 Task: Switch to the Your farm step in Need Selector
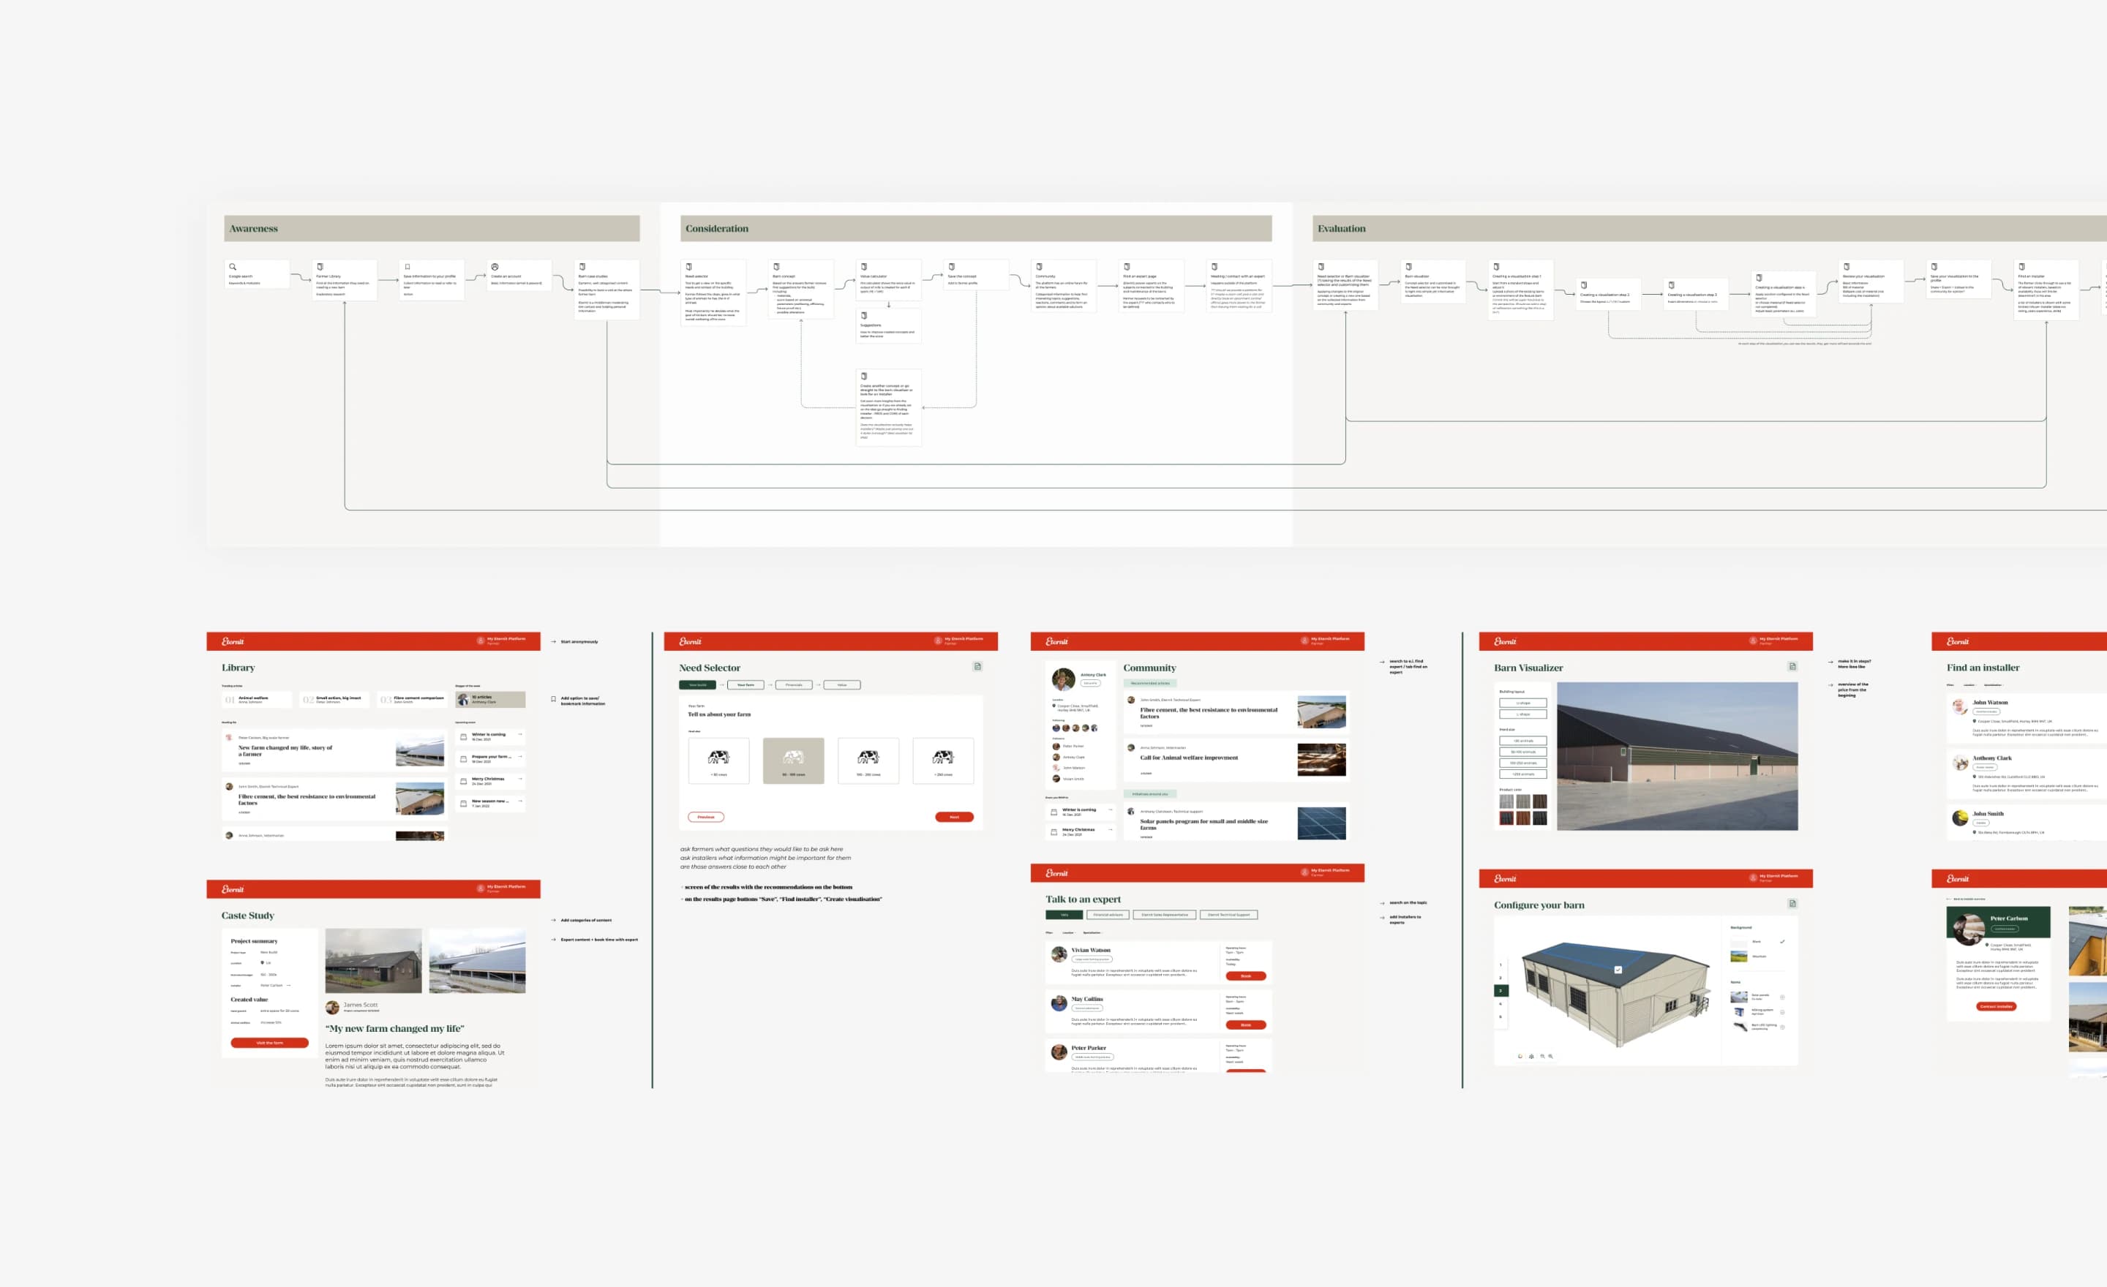(746, 685)
